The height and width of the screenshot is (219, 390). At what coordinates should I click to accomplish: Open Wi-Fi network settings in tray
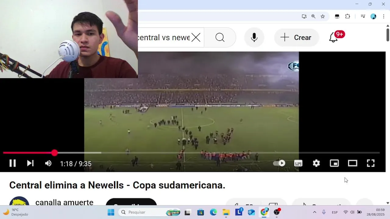coord(346,212)
